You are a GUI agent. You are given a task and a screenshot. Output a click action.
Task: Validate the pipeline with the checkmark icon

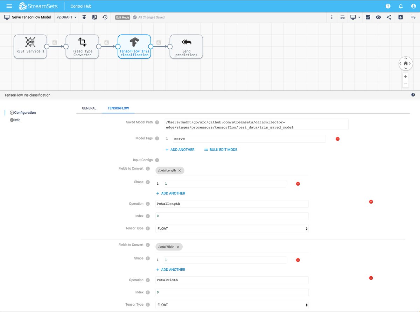(x=367, y=17)
